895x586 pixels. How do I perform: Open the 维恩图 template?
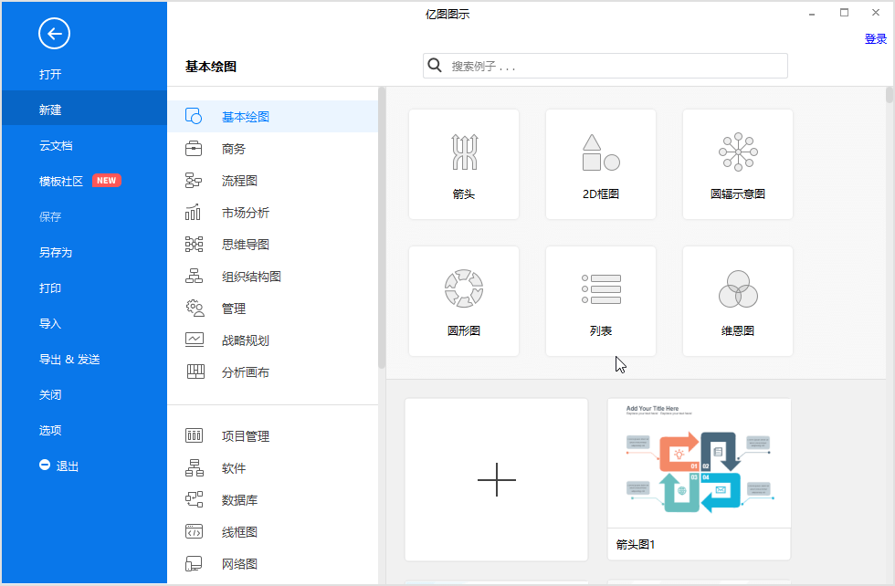[737, 301]
